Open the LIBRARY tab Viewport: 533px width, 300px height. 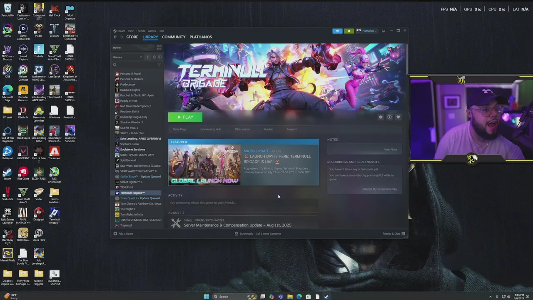pos(150,37)
